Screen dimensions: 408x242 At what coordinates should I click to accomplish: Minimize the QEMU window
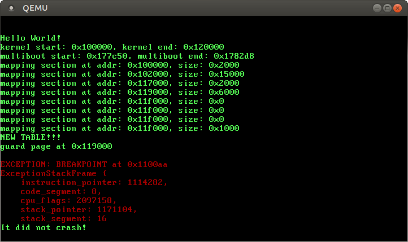point(377,8)
